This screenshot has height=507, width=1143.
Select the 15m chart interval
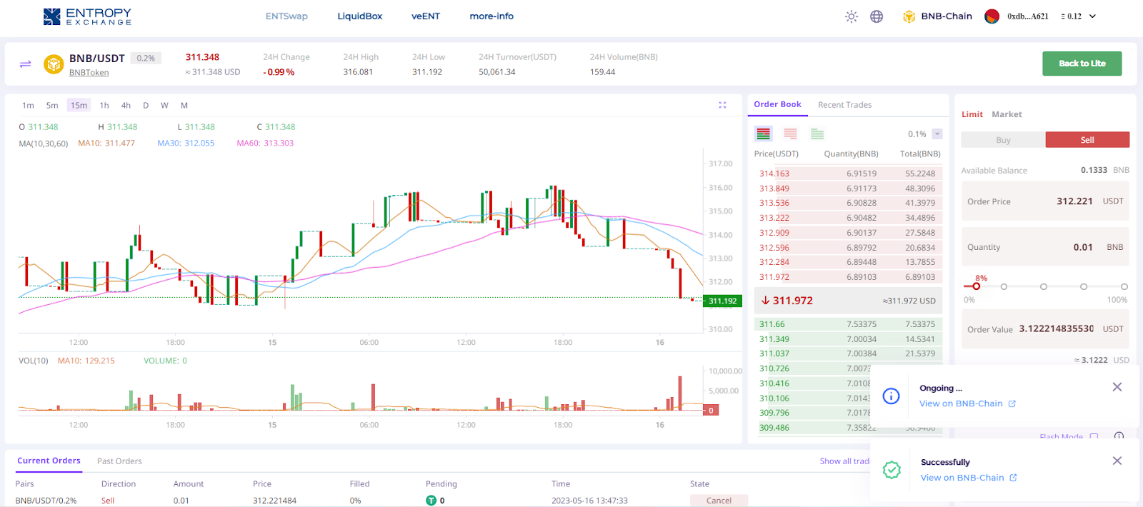(x=79, y=106)
